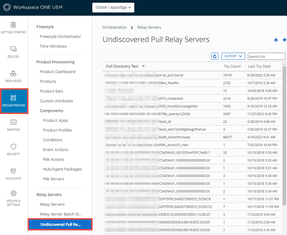The image size is (287, 235).
Task: Click the Product Provisioning section heading
Action: [x=56, y=62]
